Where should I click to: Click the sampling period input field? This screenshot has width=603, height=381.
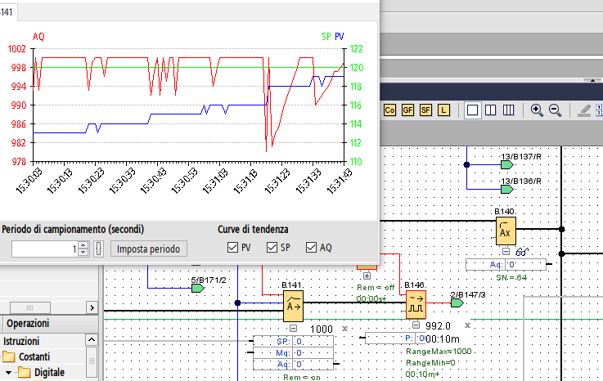pyautogui.click(x=44, y=249)
